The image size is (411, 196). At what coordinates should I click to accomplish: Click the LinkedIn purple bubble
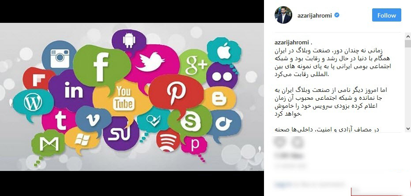coord(73,90)
